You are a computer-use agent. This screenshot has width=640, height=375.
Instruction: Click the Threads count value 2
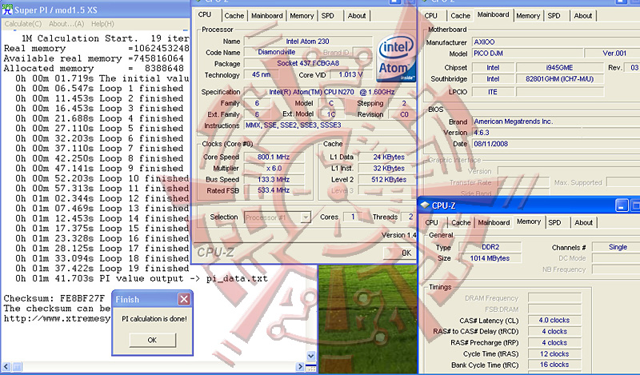pyautogui.click(x=409, y=217)
